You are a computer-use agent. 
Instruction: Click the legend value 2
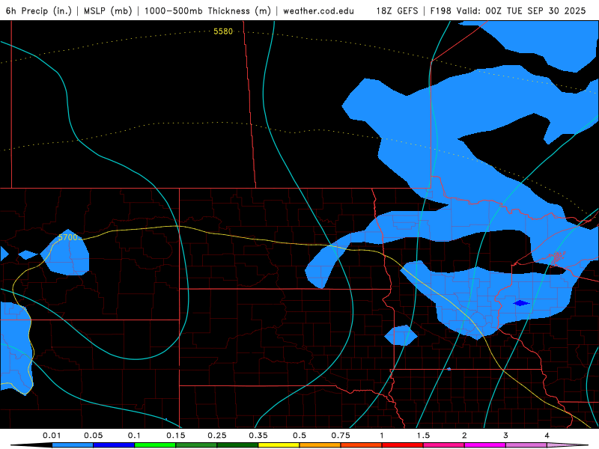464,436
